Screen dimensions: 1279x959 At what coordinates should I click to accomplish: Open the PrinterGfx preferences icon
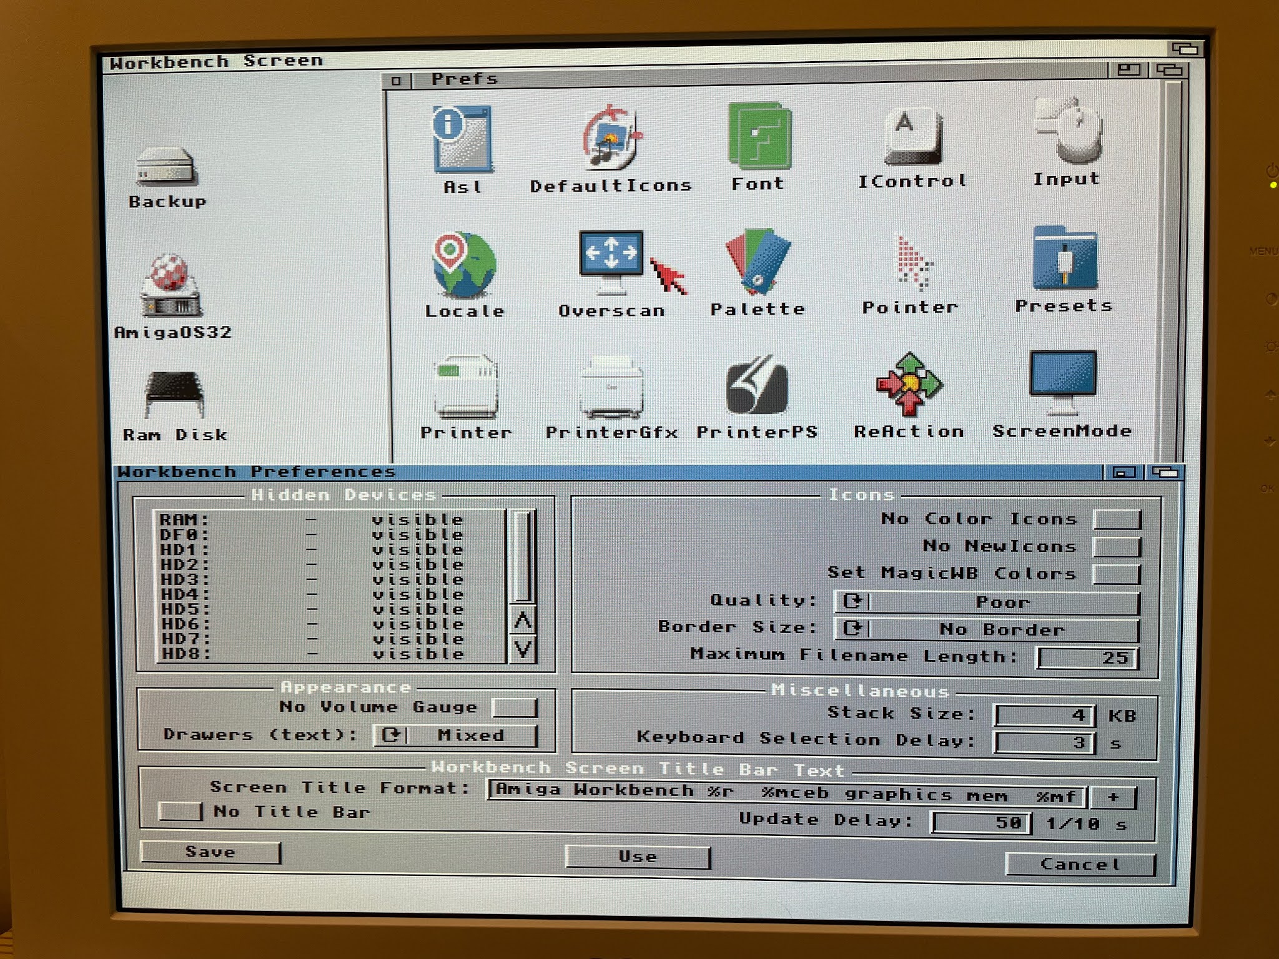[612, 388]
